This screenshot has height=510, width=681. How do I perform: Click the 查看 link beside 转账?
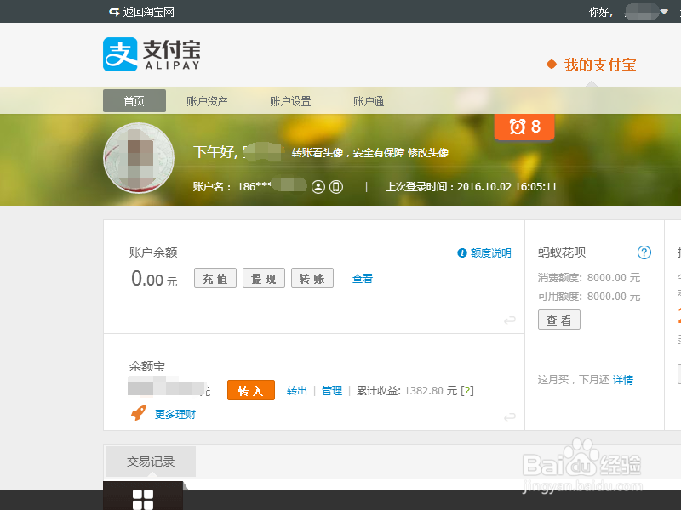(363, 279)
